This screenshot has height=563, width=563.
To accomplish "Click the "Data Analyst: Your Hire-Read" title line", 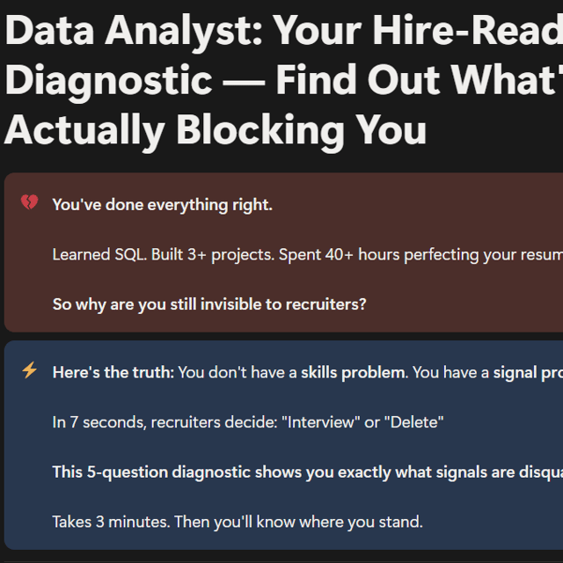I will click(281, 33).
